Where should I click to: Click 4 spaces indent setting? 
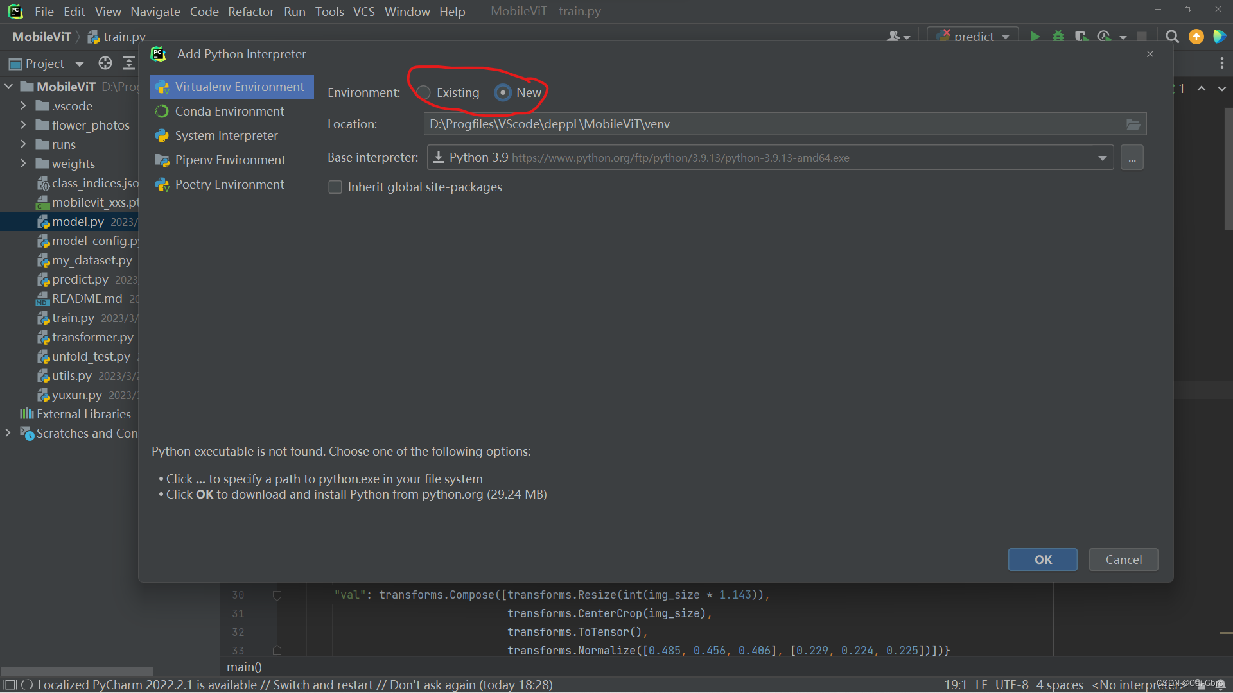1060,685
